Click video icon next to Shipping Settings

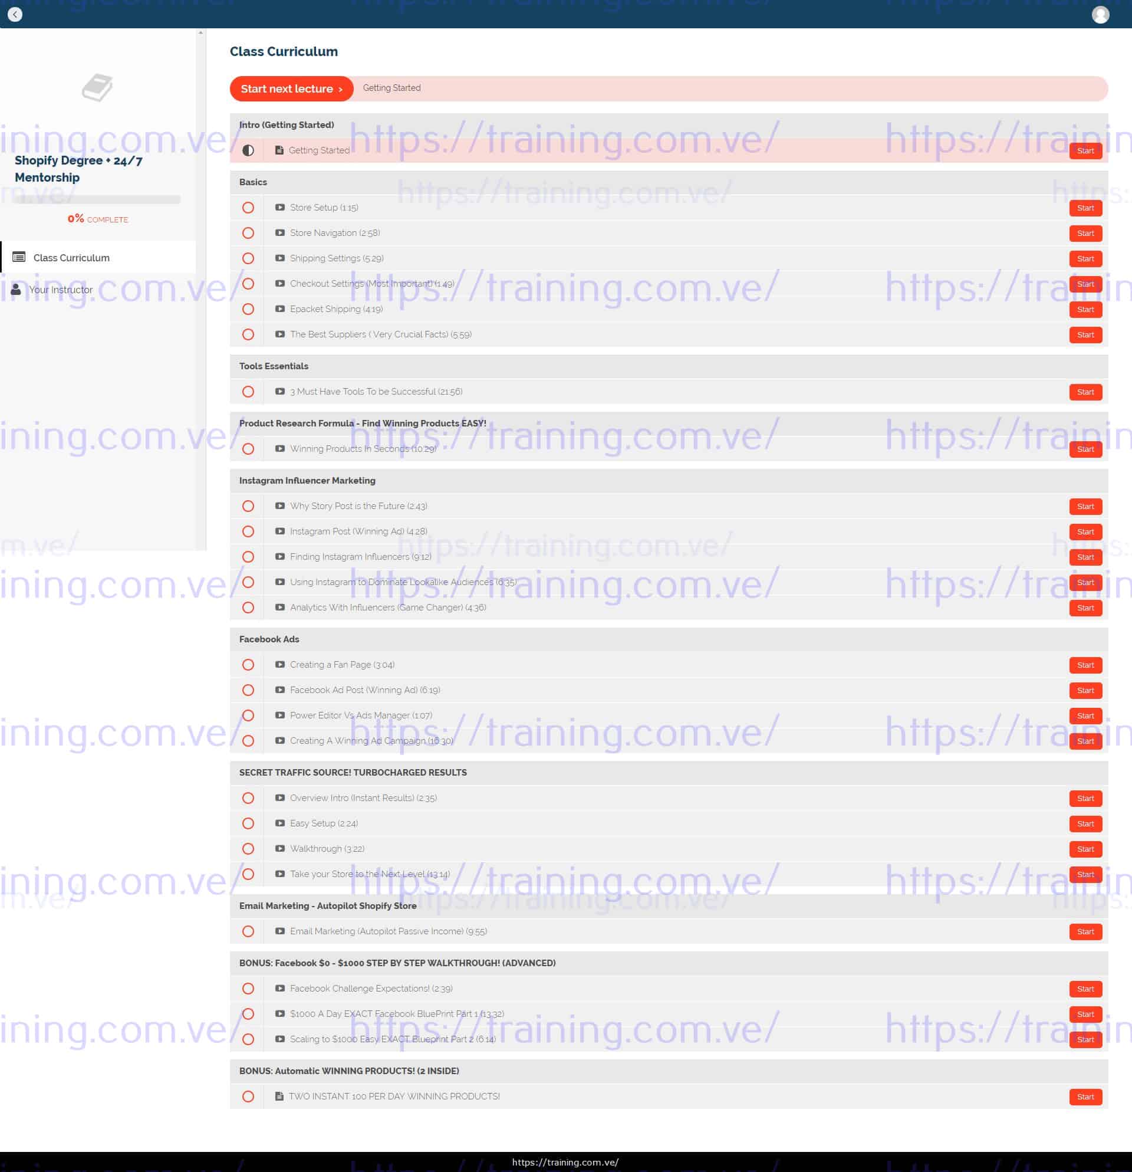coord(279,258)
